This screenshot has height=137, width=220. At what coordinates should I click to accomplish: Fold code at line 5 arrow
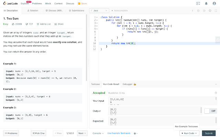(97, 29)
